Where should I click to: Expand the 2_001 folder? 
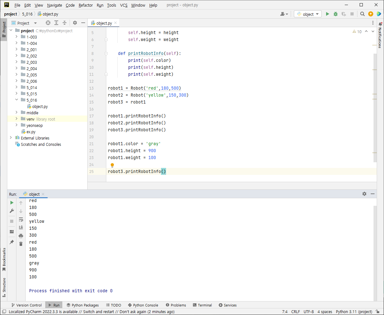pos(16,50)
